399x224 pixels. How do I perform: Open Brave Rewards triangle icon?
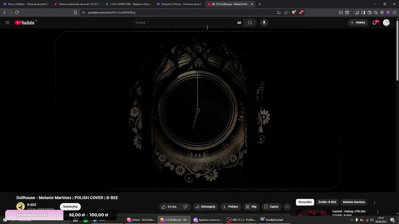point(301,12)
